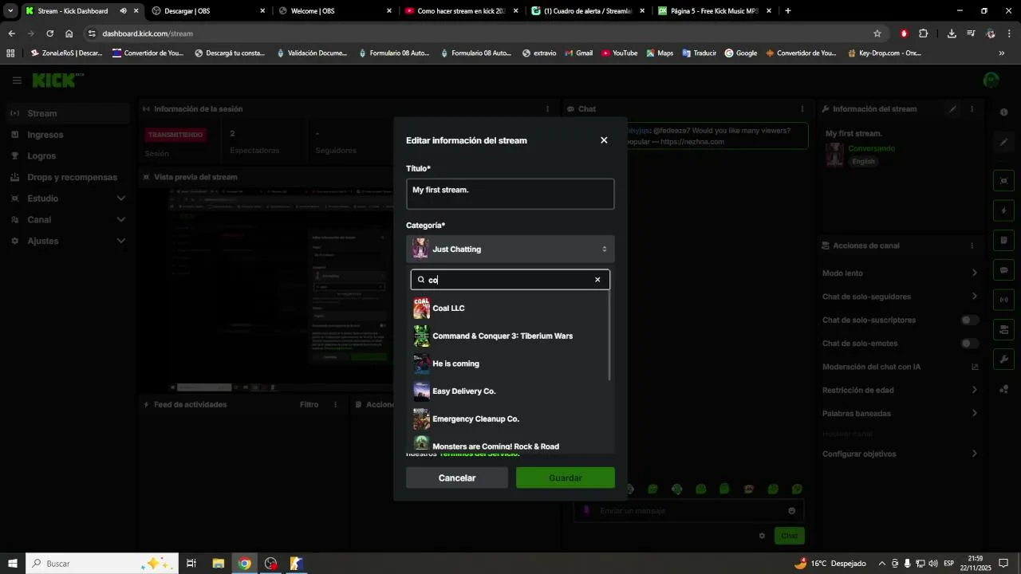The height and width of the screenshot is (574, 1021).
Task: Open the Filtro option in Feed de actividades
Action: [x=309, y=405]
